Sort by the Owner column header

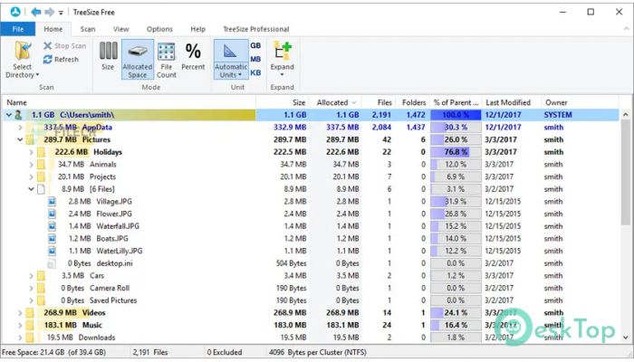[x=581, y=102]
